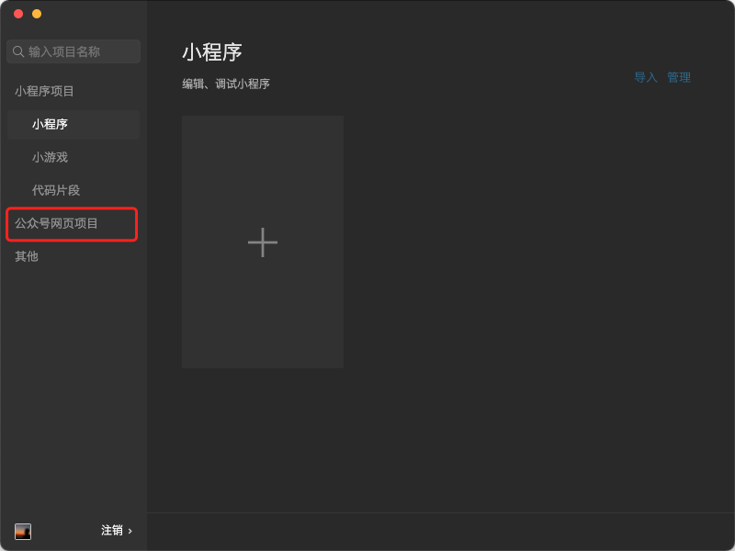Minimize the window with the yellow button
The image size is (735, 551).
(x=37, y=14)
